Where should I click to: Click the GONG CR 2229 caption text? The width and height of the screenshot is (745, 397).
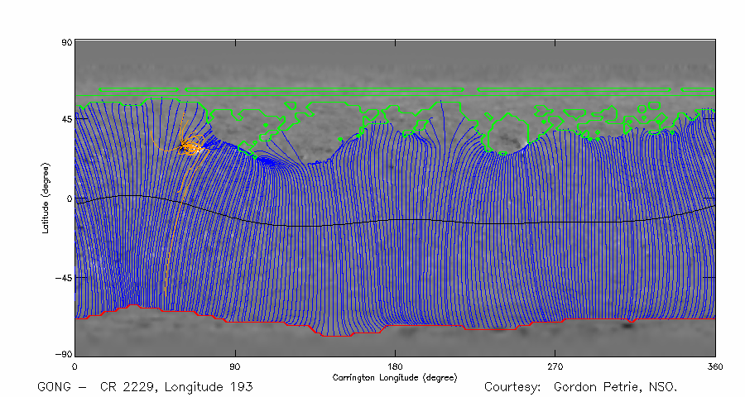click(145, 387)
